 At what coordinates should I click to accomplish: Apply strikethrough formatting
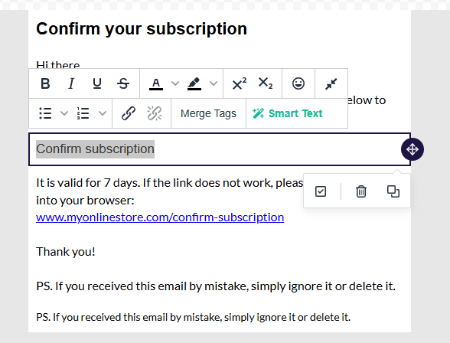(123, 83)
